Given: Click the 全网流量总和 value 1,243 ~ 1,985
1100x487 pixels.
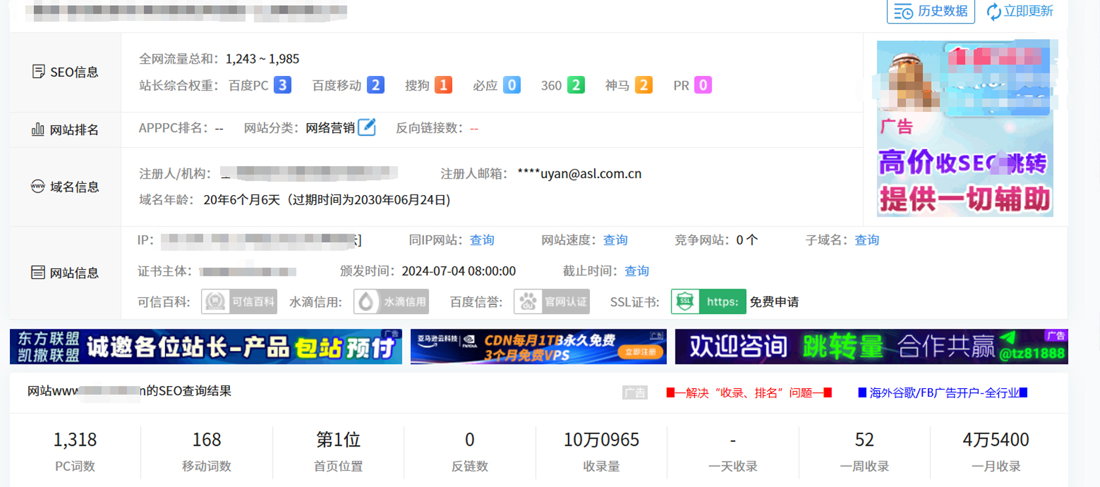Looking at the screenshot, I should pos(262,59).
